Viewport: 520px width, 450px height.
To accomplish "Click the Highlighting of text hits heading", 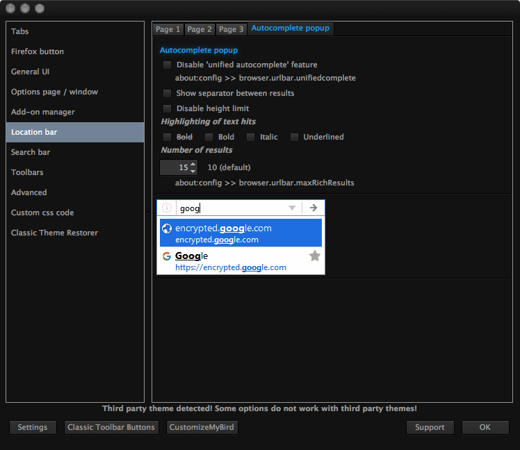I will pyautogui.click(x=209, y=122).
